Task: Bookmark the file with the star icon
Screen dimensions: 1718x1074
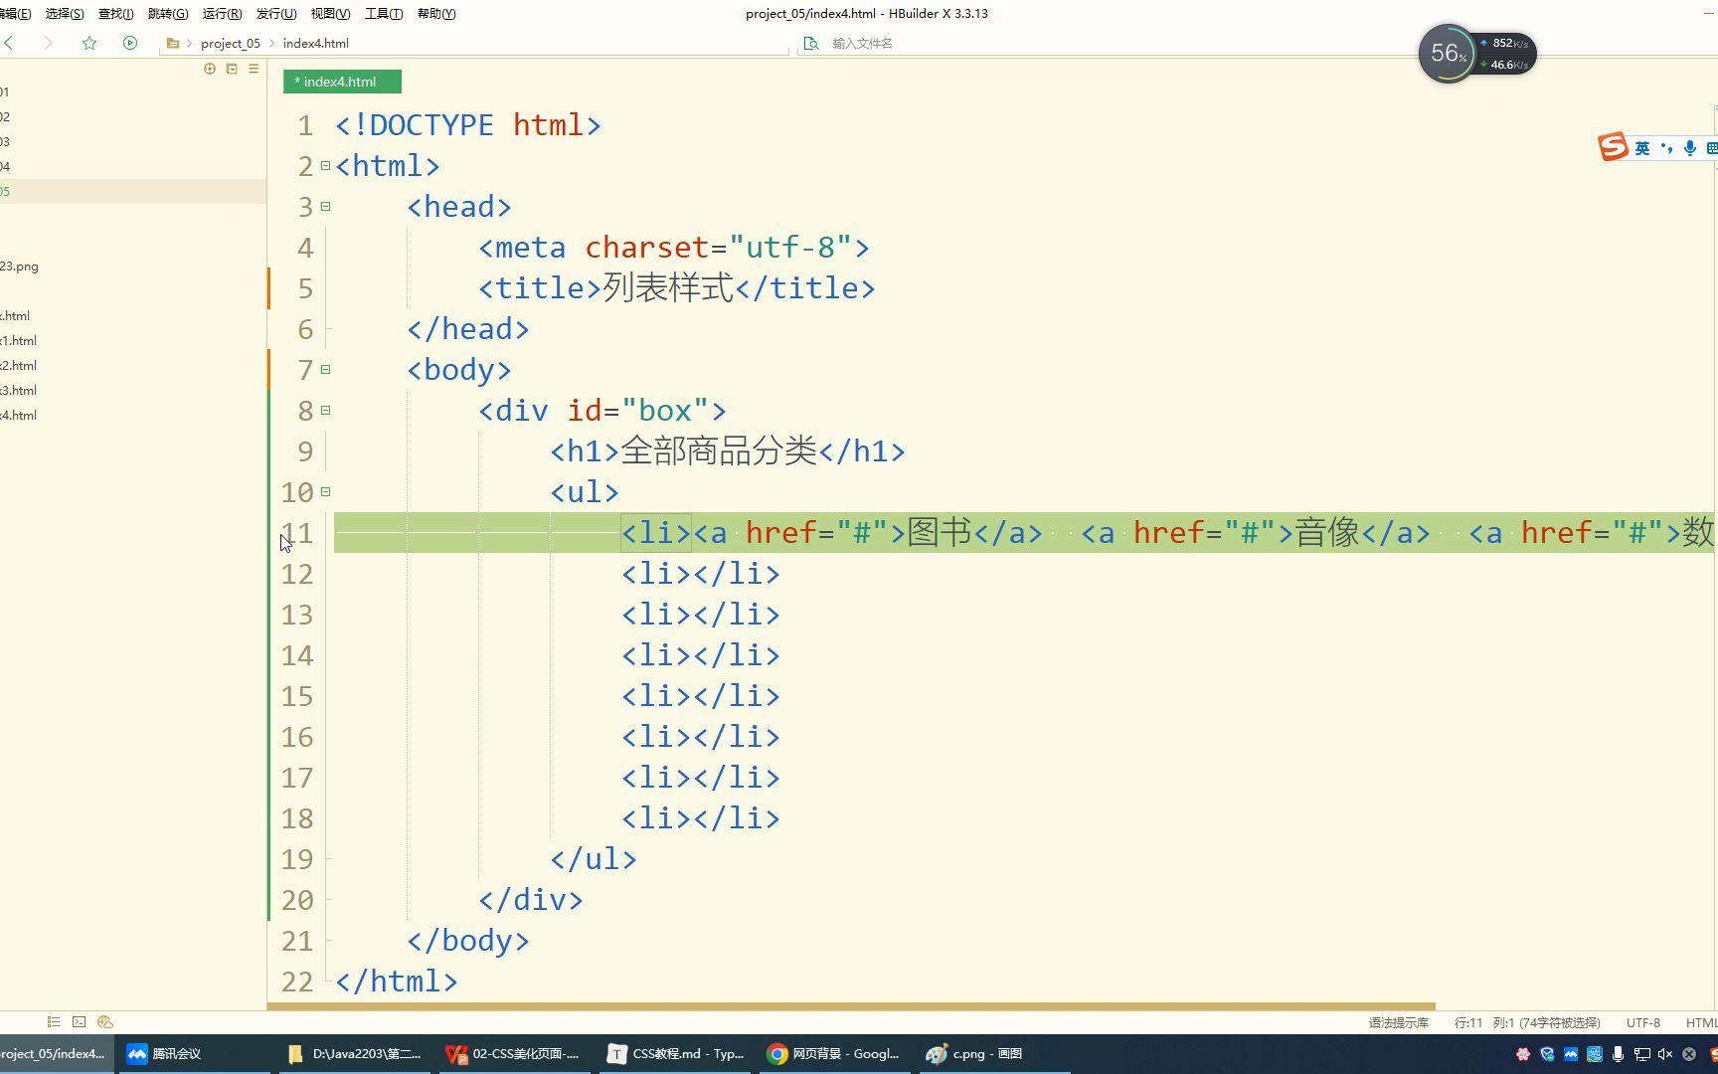Action: [89, 43]
